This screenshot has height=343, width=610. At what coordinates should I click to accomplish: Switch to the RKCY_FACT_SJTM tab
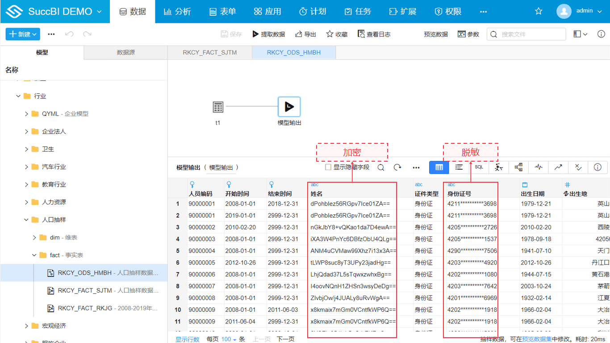[x=210, y=53]
